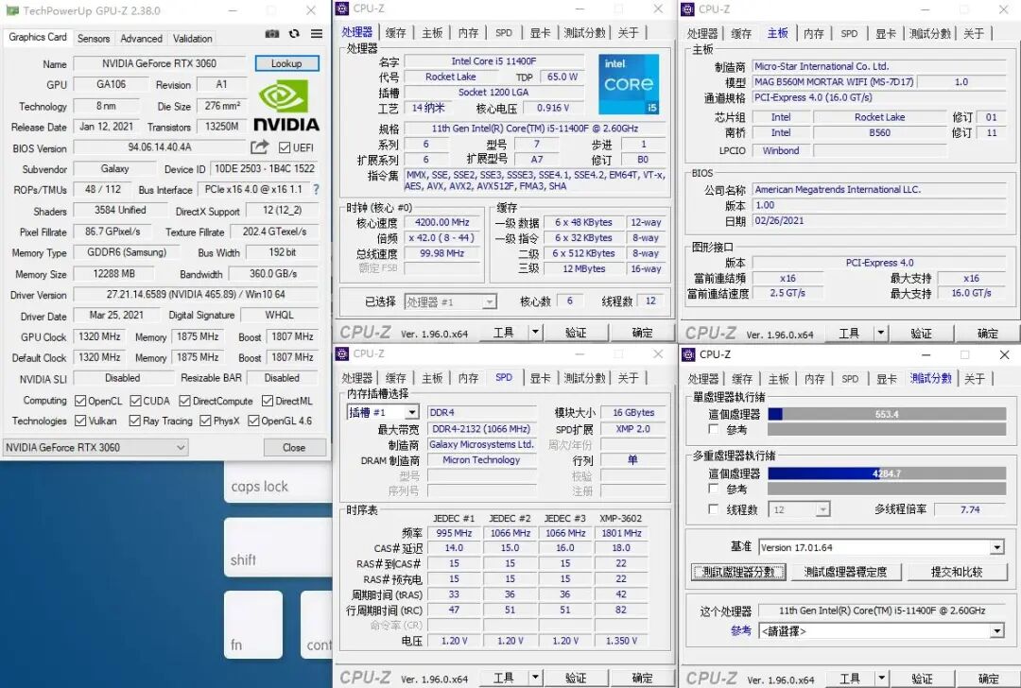
Task: Click the Lookup button in GPU-Z
Action: pyautogui.click(x=286, y=63)
